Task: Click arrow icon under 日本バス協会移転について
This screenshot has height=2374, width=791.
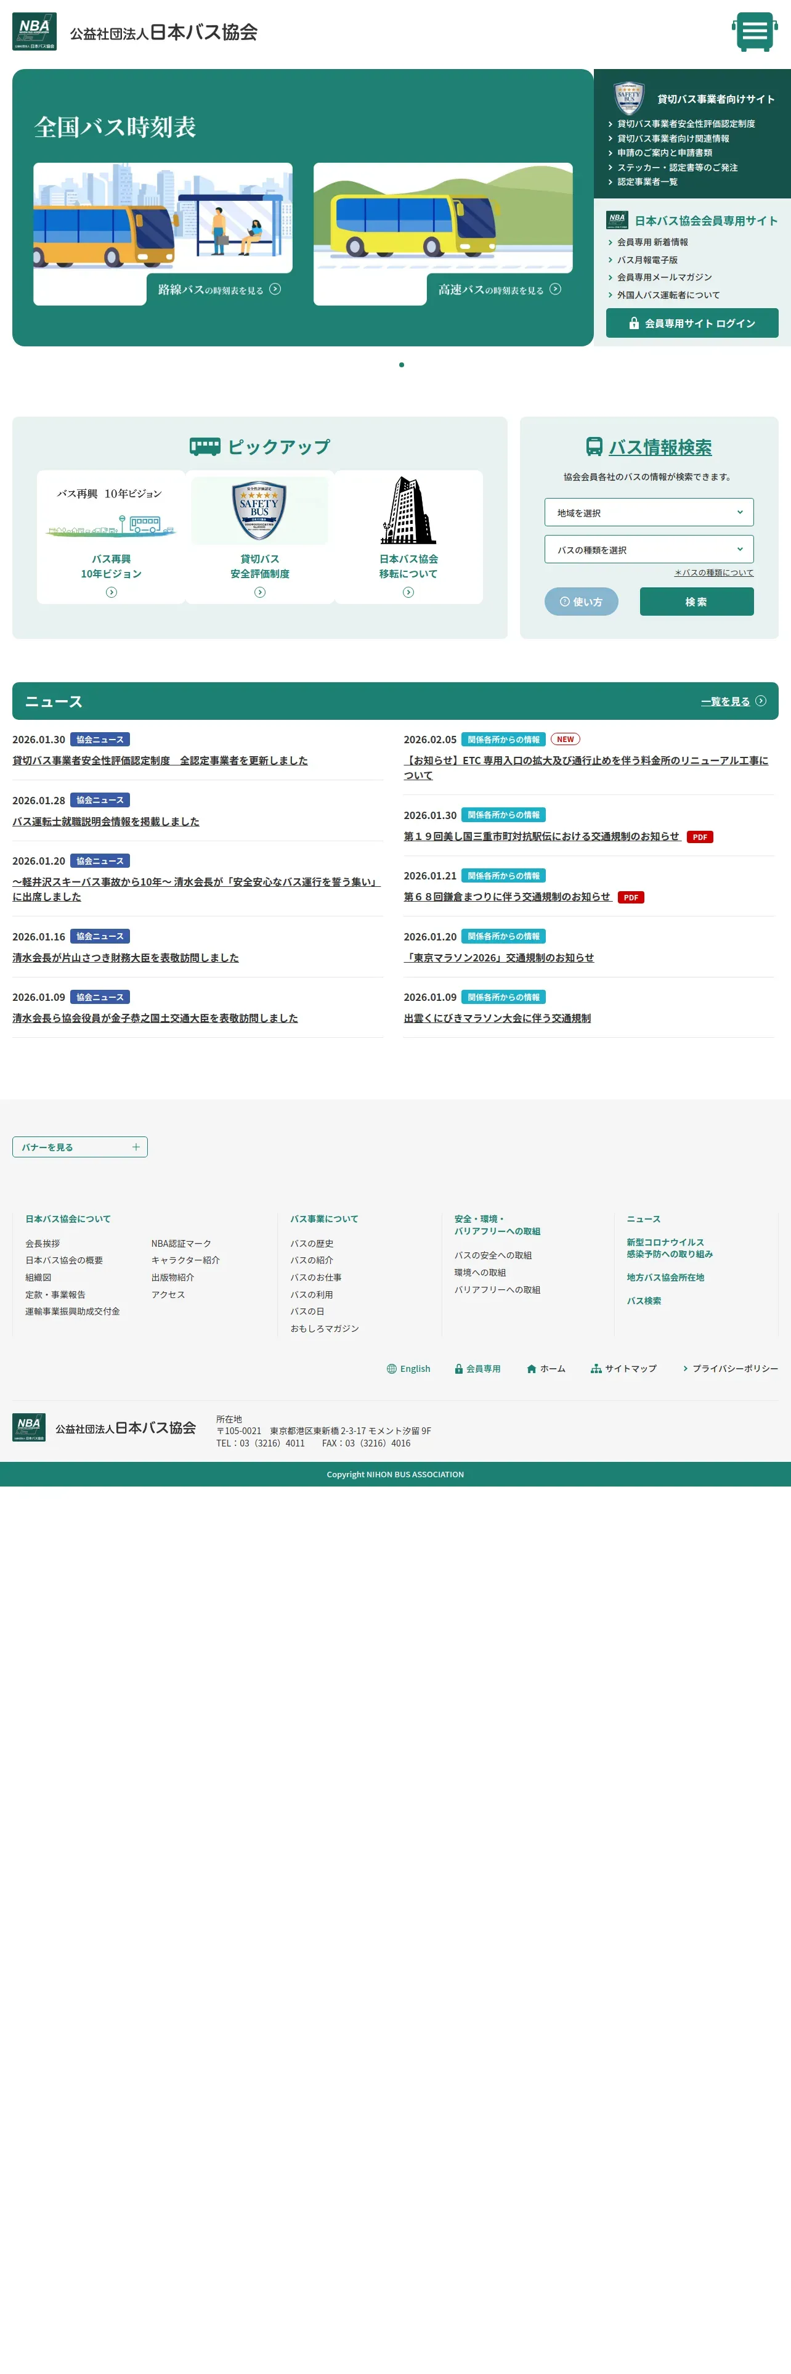Action: (x=408, y=593)
